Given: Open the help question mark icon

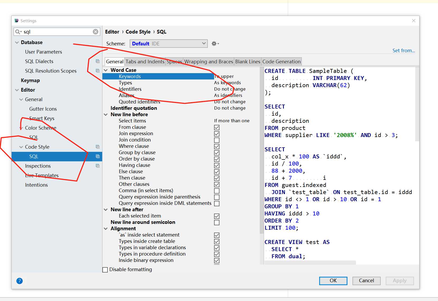Looking at the screenshot, I should pos(20,281).
